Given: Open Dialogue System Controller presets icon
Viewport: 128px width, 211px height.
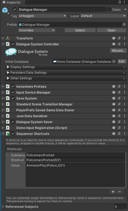Looking at the screenshot, I should click(x=119, y=44).
